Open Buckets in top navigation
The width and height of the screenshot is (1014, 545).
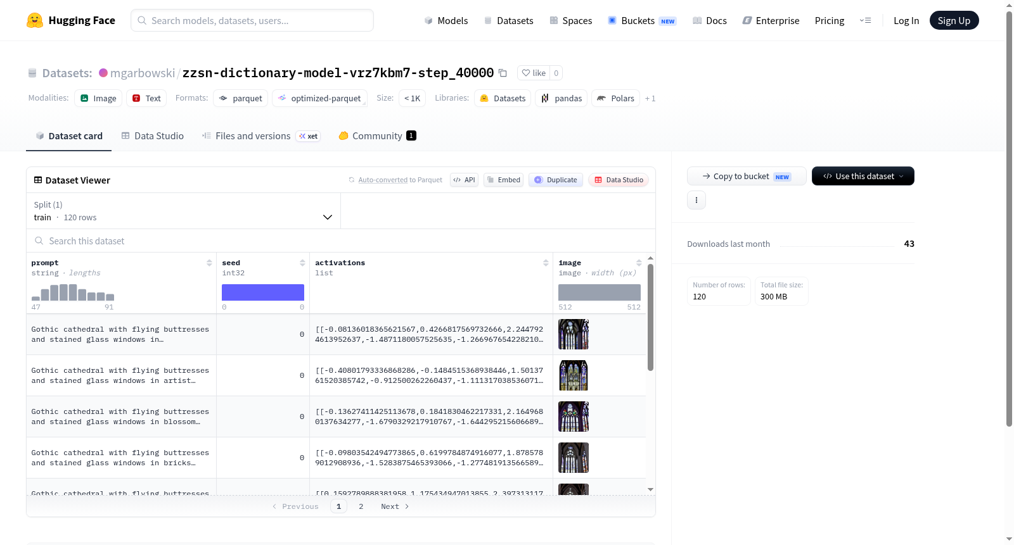pyautogui.click(x=642, y=20)
